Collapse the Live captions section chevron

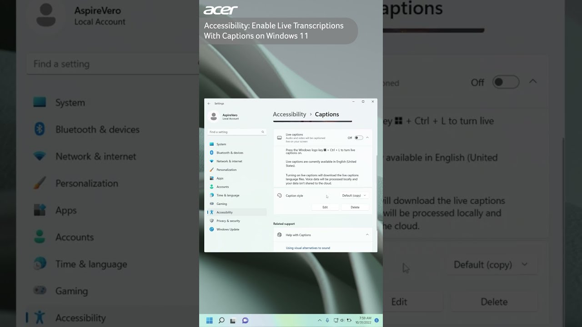367,138
